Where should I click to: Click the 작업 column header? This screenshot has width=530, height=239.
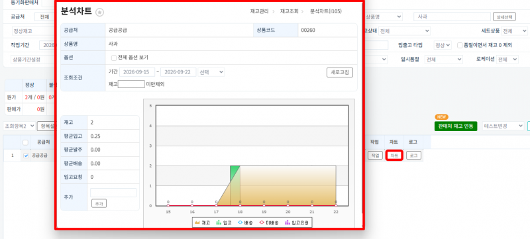[x=374, y=142]
